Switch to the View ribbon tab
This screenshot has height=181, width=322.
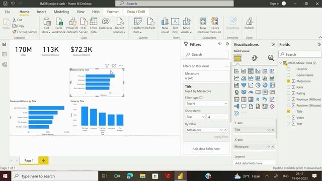click(x=80, y=12)
